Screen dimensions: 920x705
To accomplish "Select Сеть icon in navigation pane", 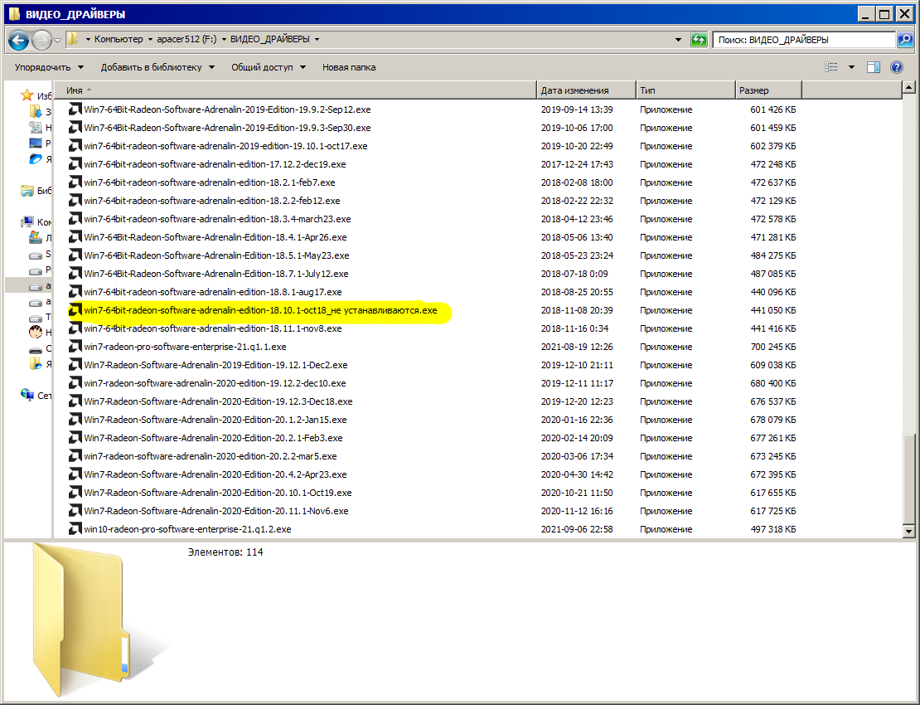I will point(27,395).
